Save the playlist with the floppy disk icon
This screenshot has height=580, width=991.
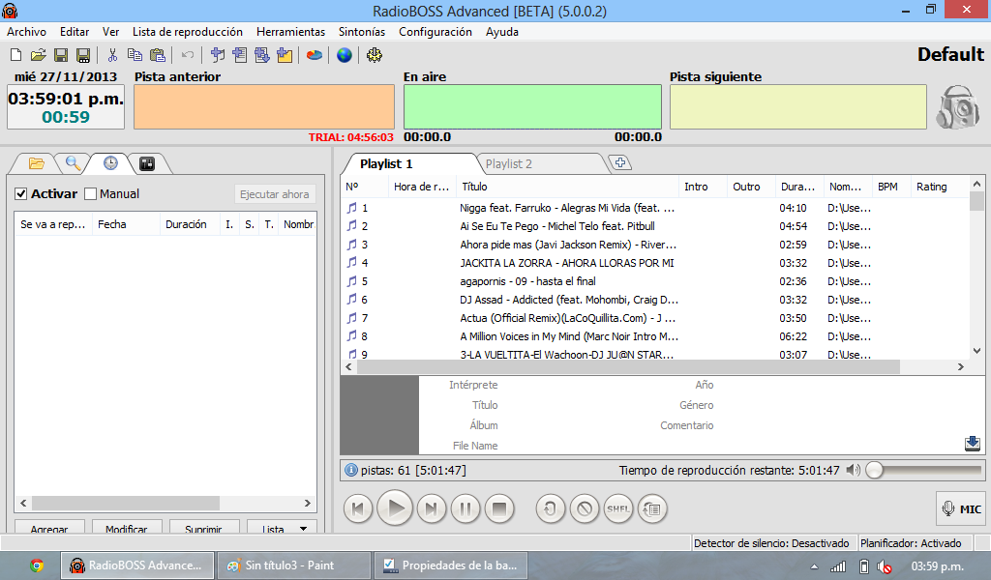point(61,55)
